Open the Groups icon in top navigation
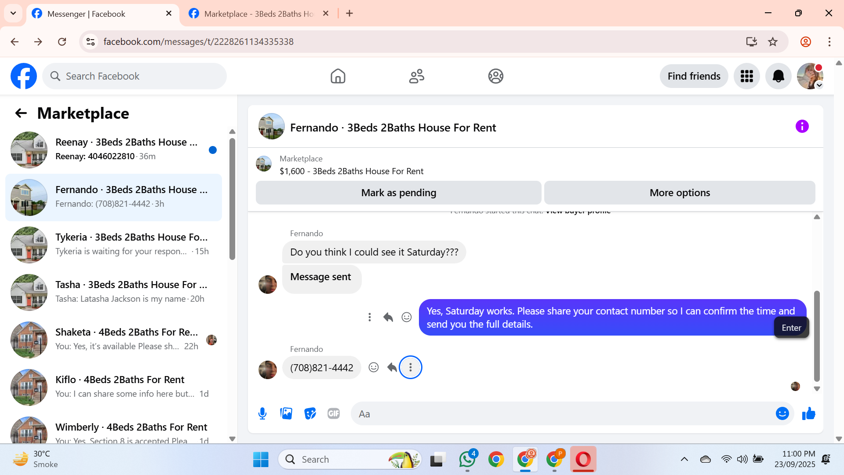This screenshot has width=844, height=475. tap(495, 76)
